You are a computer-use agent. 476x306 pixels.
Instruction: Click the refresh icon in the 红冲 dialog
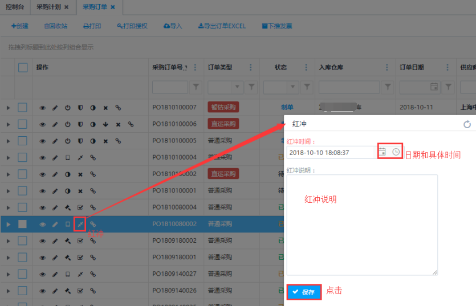coord(467,124)
